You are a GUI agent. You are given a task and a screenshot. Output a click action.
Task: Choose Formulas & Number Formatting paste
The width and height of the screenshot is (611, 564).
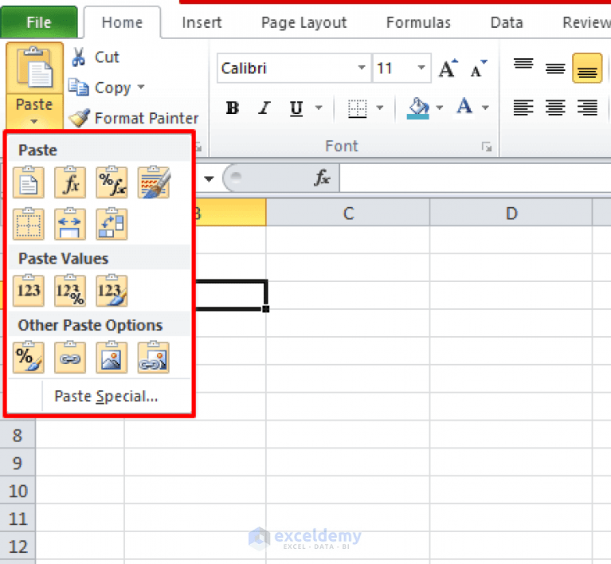pos(112,182)
